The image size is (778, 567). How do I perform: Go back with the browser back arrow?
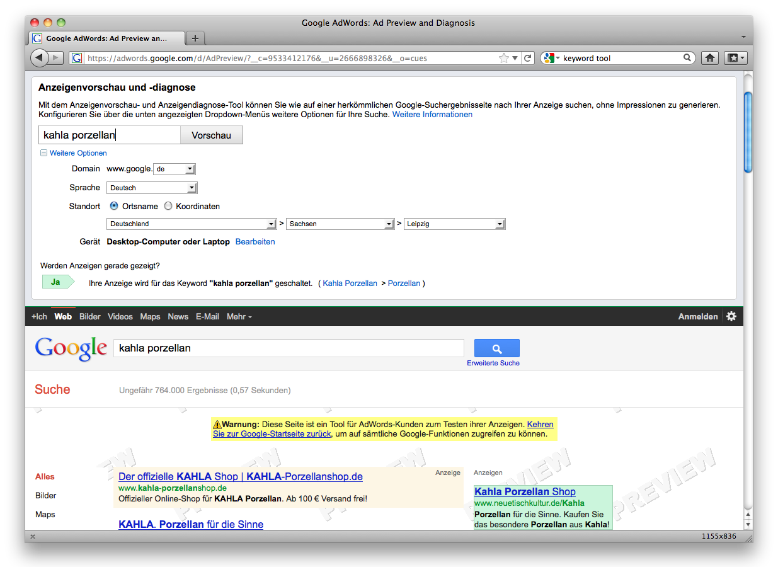pyautogui.click(x=40, y=58)
